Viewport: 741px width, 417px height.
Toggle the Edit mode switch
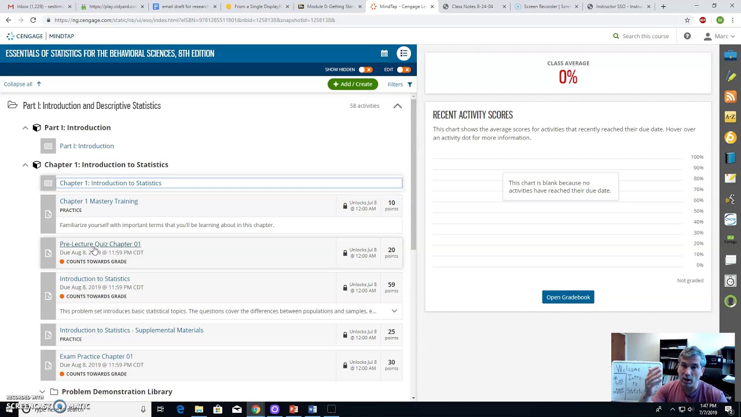click(403, 69)
